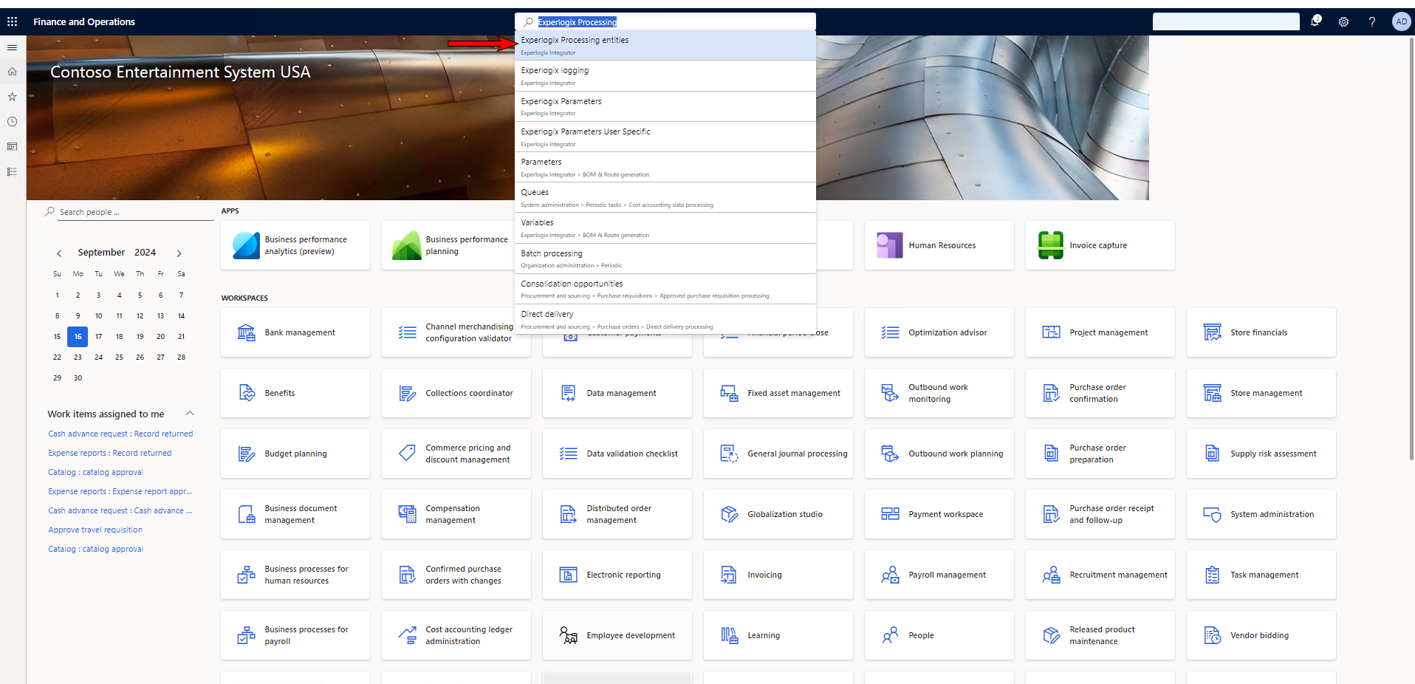Image resolution: width=1415 pixels, height=684 pixels.
Task: Select Experlogix Processing entities search result
Action: (x=665, y=46)
